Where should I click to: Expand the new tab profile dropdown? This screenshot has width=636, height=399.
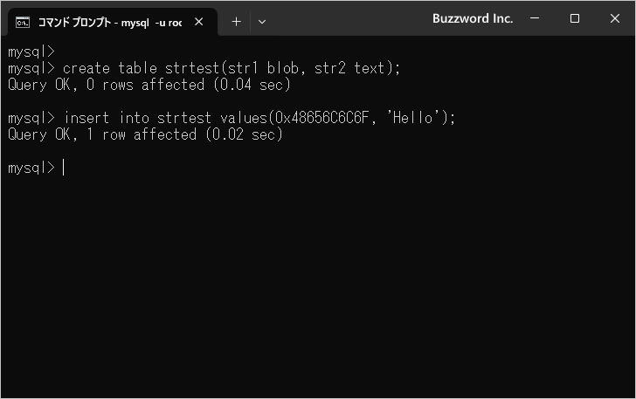(x=261, y=22)
